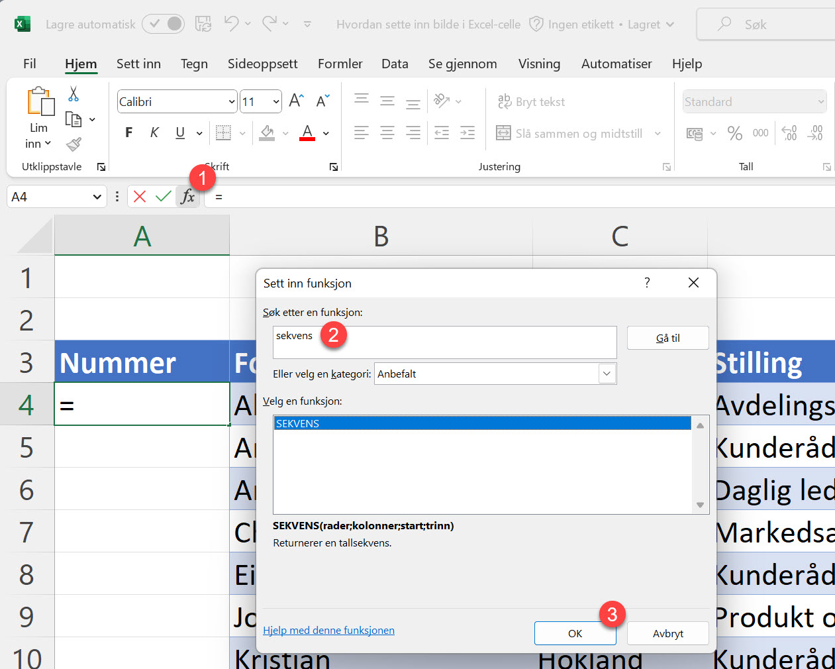Cancel the formula with the red X icon

tap(139, 196)
